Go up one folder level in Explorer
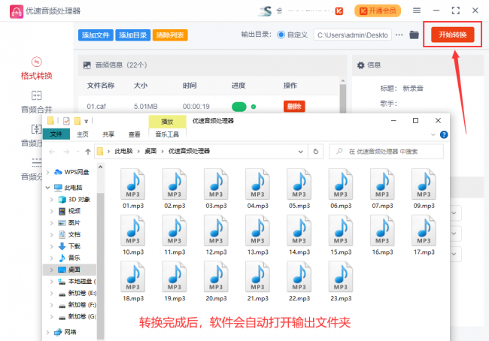Viewport: 489px width, 341px height. 88,152
